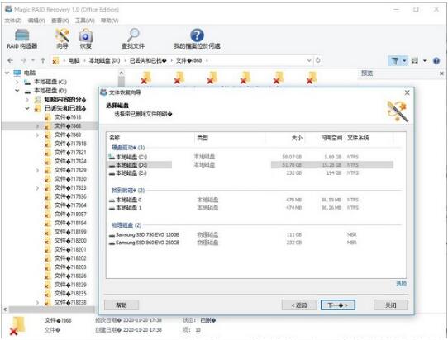The width and height of the screenshot is (448, 340).
Task: Close the 预览 preview panel
Action: point(441,73)
